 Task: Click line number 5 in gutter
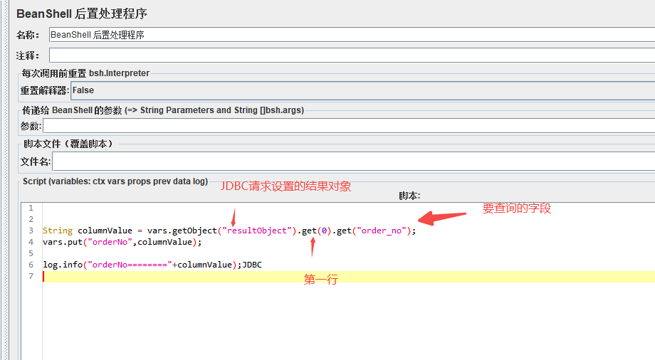point(31,253)
